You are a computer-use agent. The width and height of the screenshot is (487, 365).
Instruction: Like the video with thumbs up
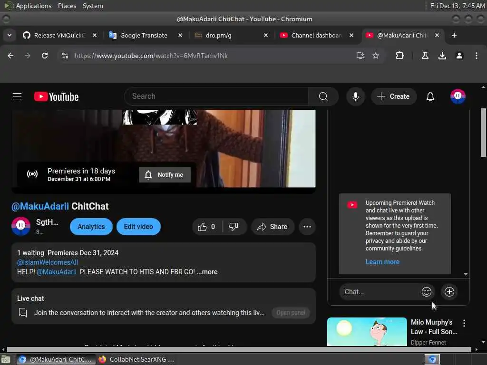207,227
